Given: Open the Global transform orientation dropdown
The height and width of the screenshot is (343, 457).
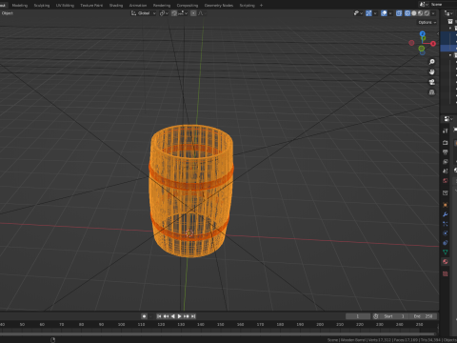Looking at the screenshot, I should point(144,13).
